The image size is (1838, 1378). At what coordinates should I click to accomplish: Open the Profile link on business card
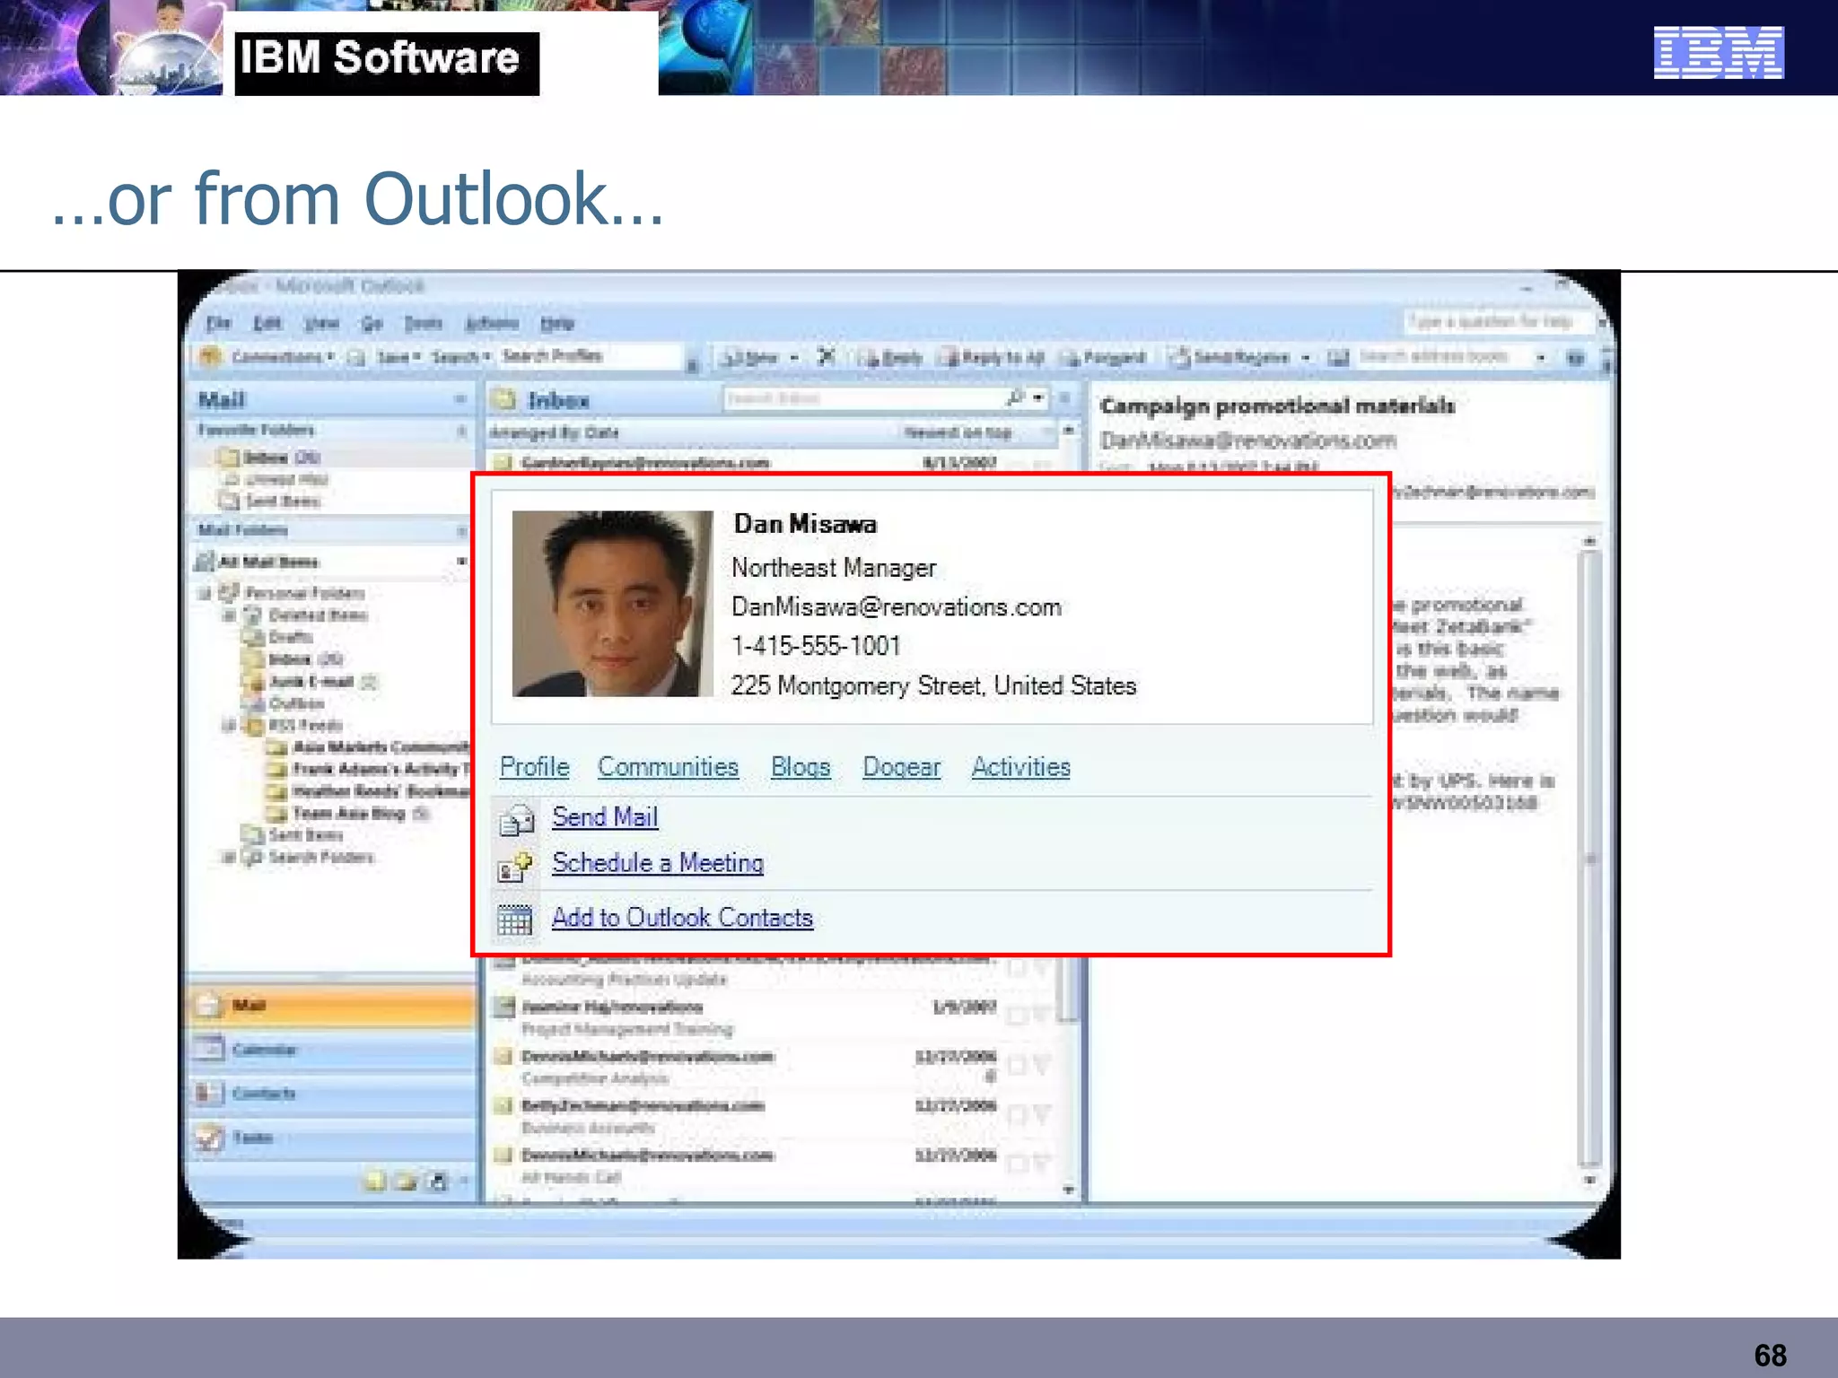[535, 767]
